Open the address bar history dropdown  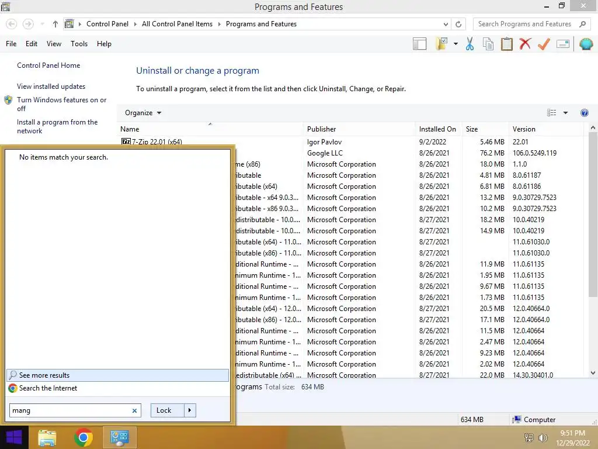pyautogui.click(x=446, y=24)
